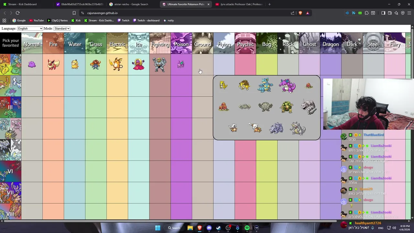Choose blue Nidoqueen sprite in popup

click(266, 85)
